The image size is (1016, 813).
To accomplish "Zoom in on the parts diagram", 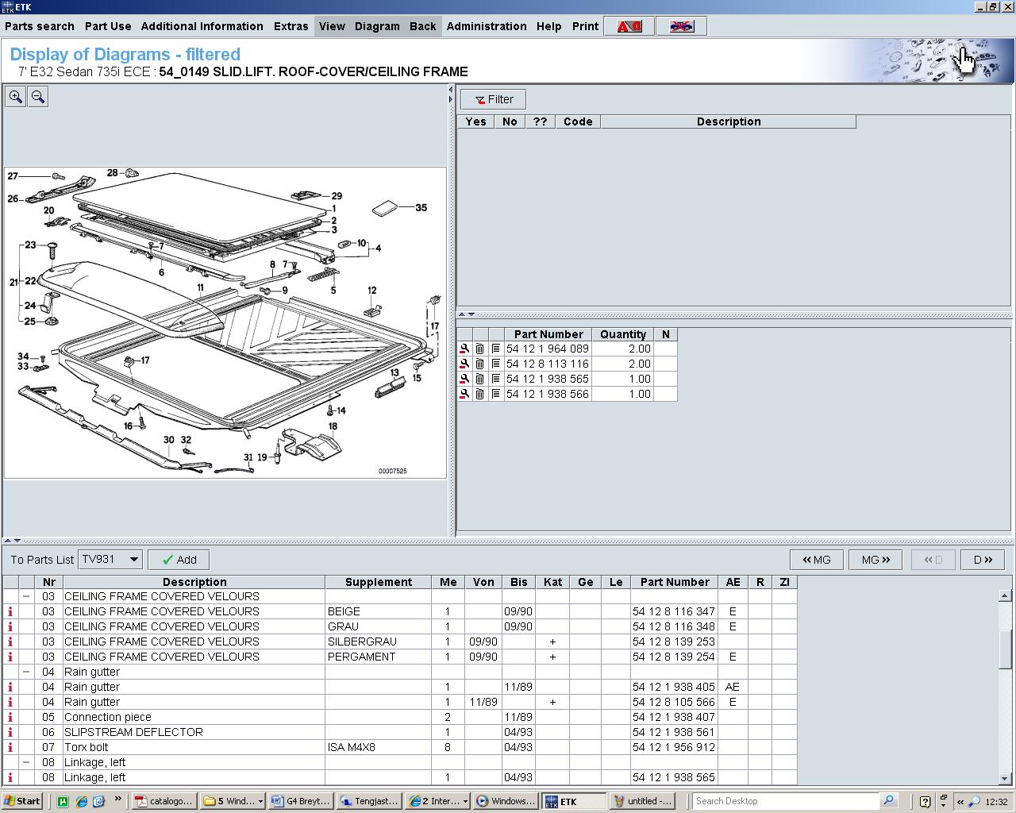I will [16, 97].
